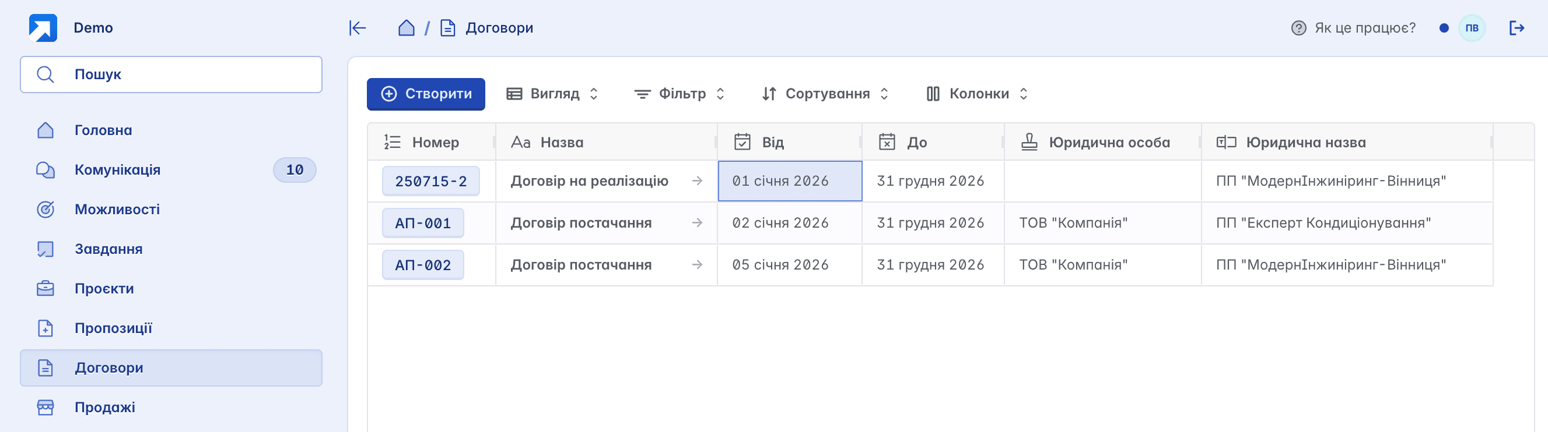This screenshot has width=1548, height=432.
Task: Click the Створити create button
Action: (426, 94)
